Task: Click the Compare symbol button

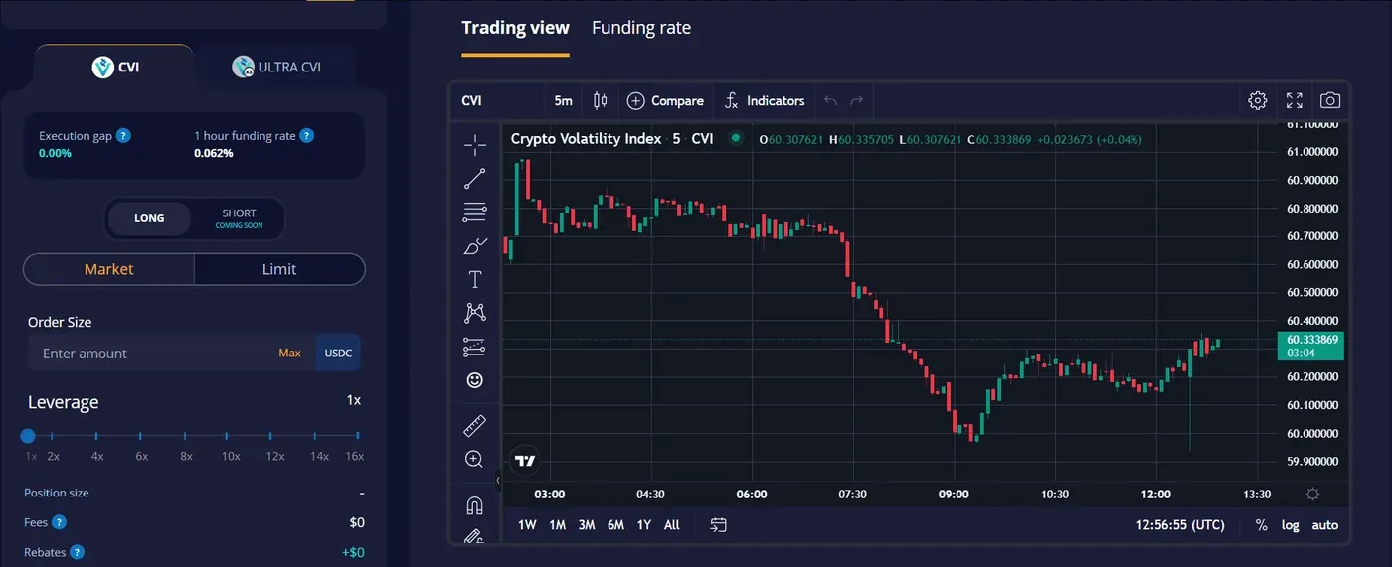Action: click(x=665, y=100)
